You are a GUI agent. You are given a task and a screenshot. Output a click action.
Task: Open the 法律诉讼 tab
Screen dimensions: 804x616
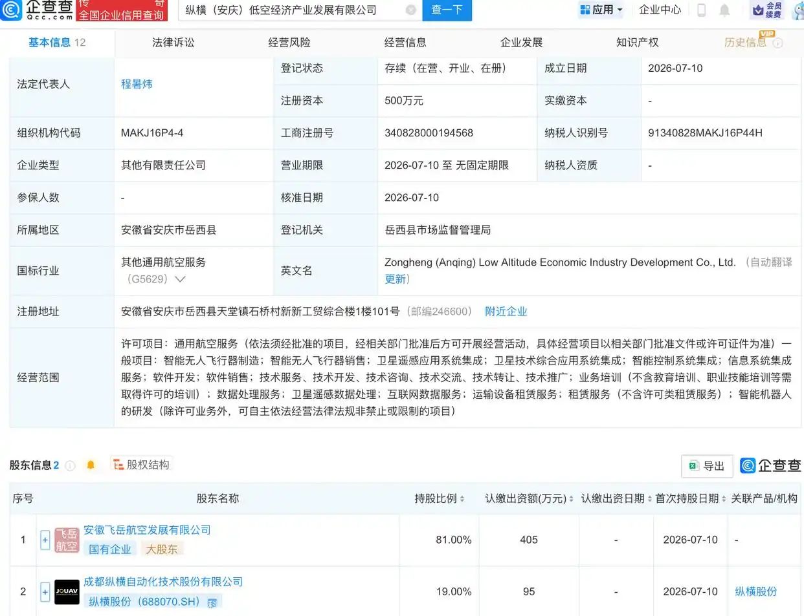[x=173, y=43]
